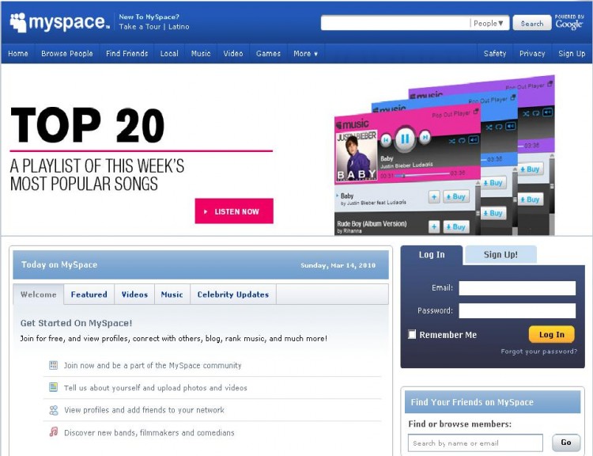This screenshot has width=593, height=456.
Task: Toggle repeat icon in the pink player
Action: click(462, 140)
